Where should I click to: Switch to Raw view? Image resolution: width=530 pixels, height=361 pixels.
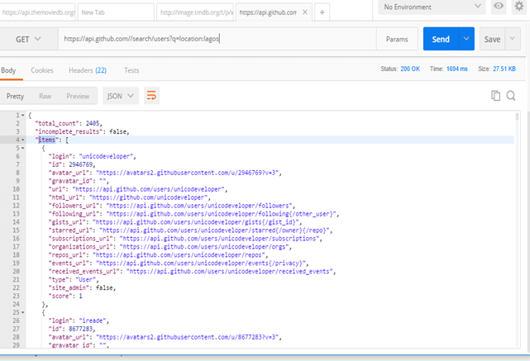pyautogui.click(x=45, y=97)
